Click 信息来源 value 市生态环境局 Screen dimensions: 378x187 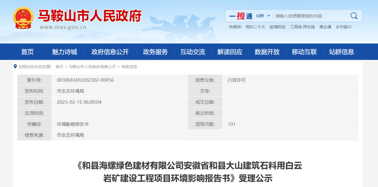(x=70, y=135)
